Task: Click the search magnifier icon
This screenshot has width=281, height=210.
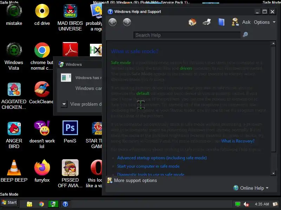Action: coord(245,34)
